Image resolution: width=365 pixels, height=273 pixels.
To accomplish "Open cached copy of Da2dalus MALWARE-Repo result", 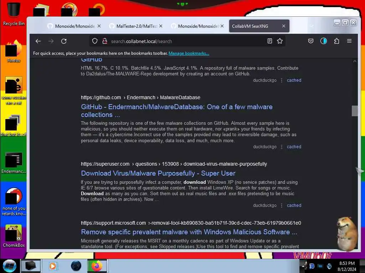I will [294, 80].
